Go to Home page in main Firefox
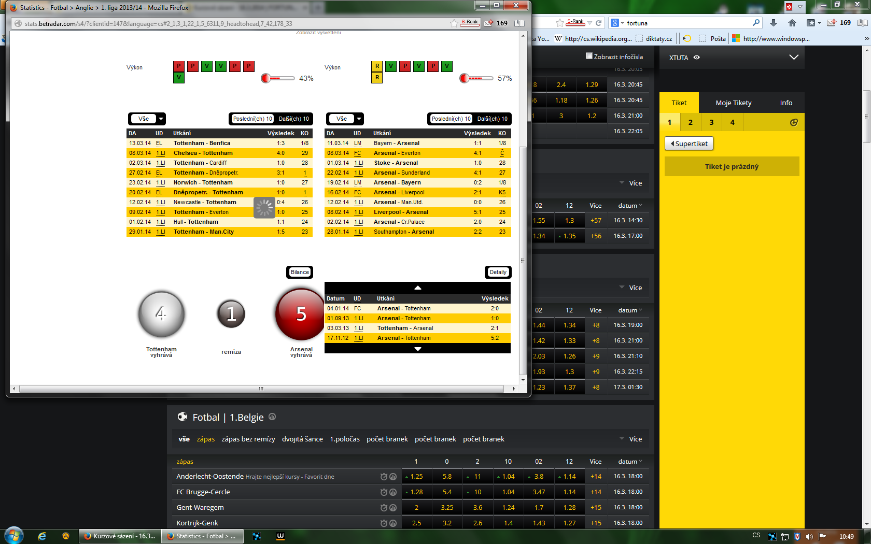 792,23
